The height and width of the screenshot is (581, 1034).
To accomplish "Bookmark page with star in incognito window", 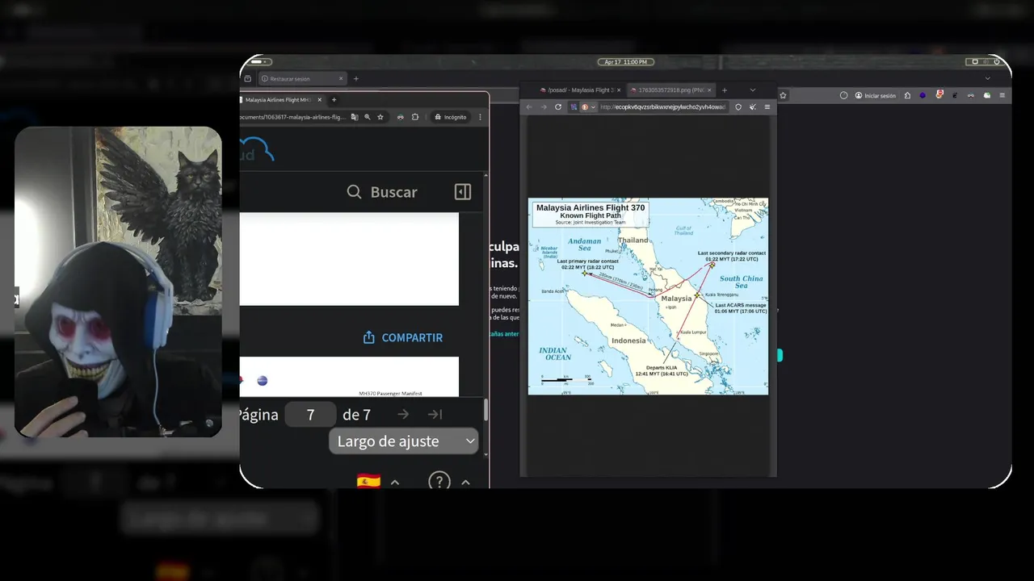I will (380, 117).
